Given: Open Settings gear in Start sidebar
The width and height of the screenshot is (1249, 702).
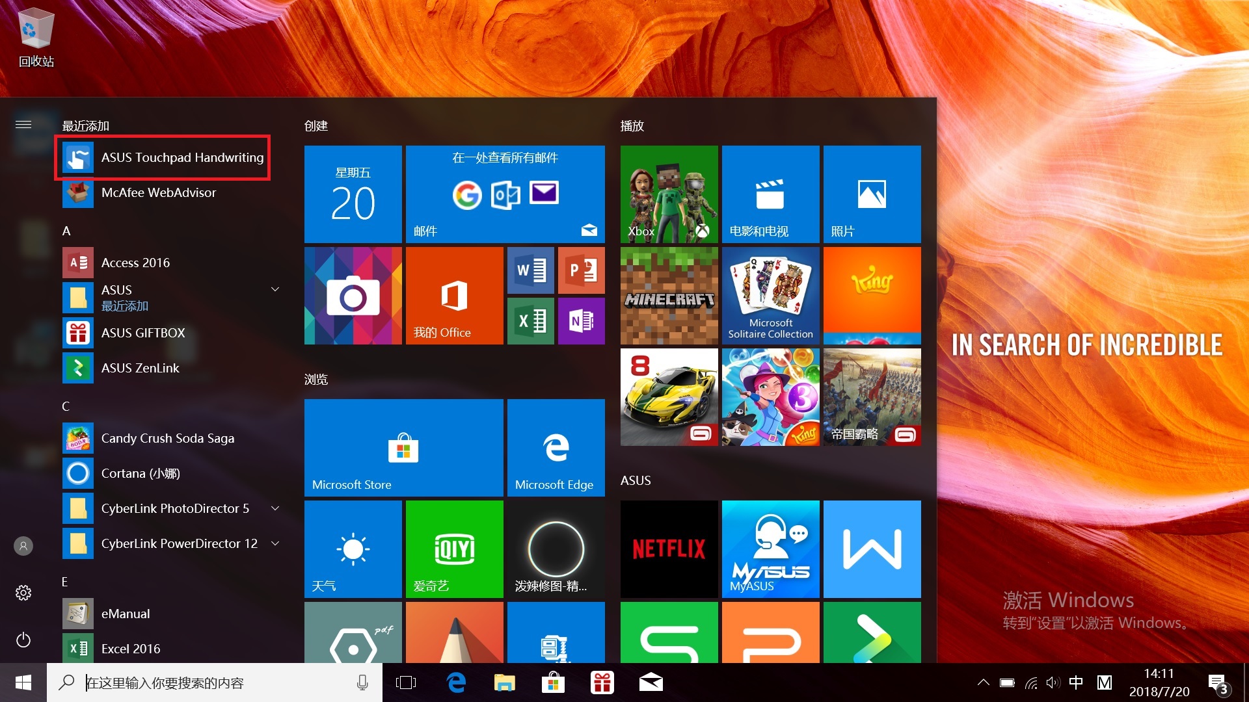Looking at the screenshot, I should [x=23, y=593].
